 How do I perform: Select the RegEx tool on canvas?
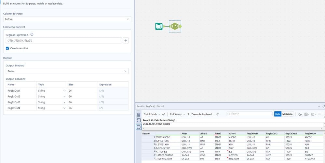point(175,27)
